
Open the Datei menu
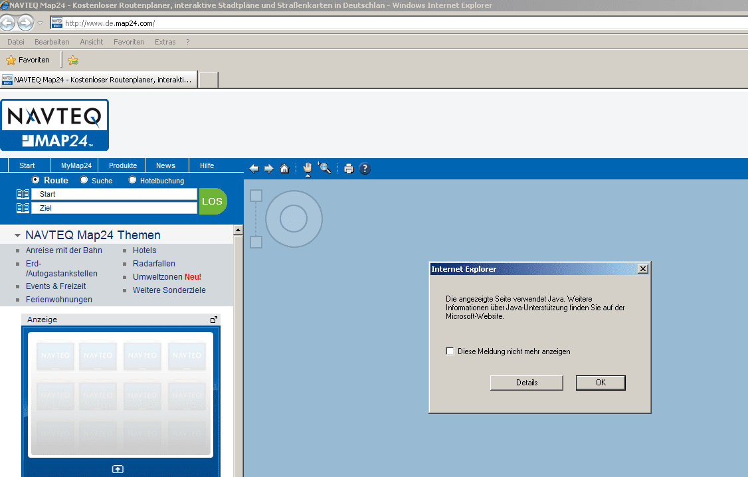pyautogui.click(x=16, y=42)
